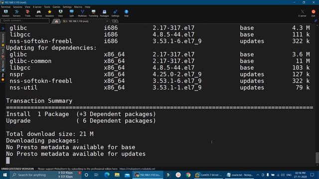This screenshot has width=319, height=179.
Task: Open File Explorer from the taskbar
Action: [x=117, y=175]
